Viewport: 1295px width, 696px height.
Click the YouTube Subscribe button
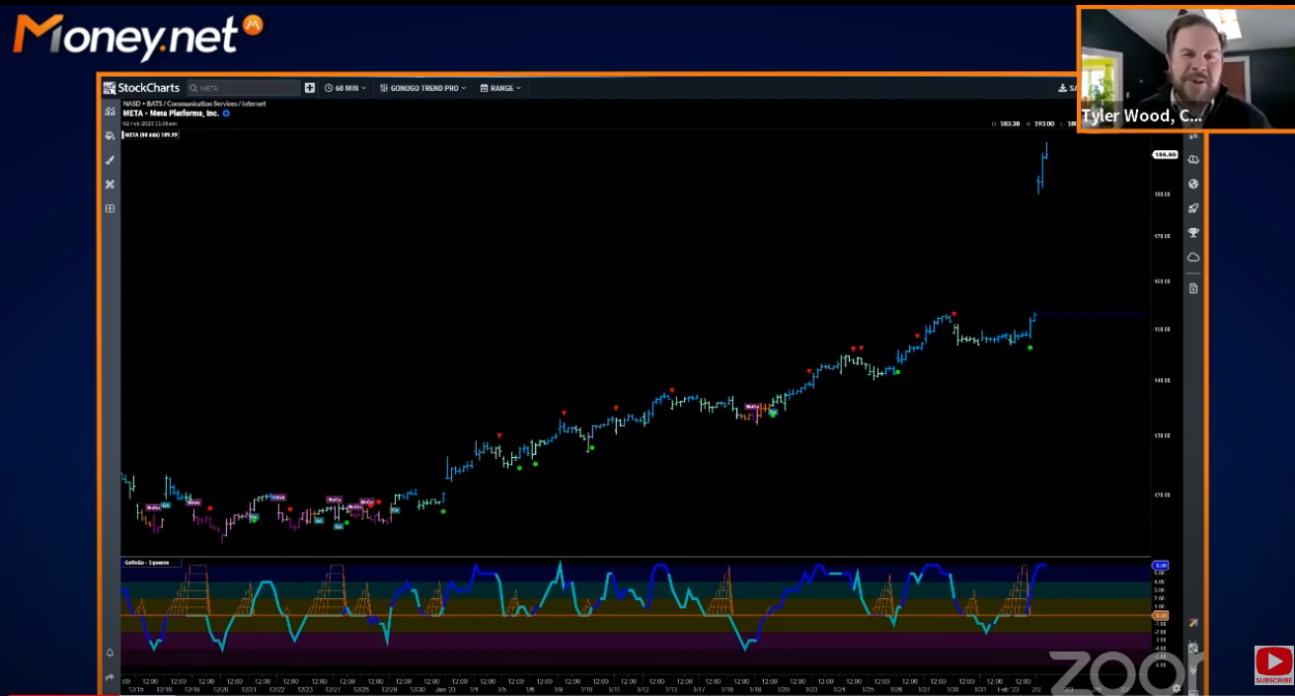[1274, 665]
